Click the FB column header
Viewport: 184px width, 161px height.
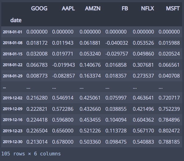pyautogui.click(x=125, y=9)
